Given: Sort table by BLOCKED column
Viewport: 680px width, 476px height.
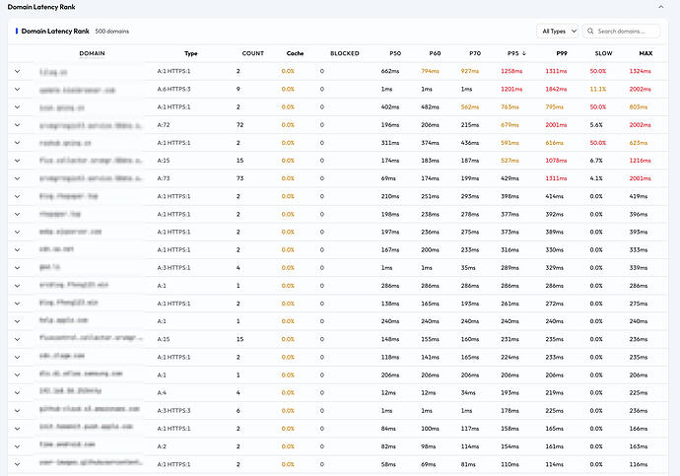Looking at the screenshot, I should tap(345, 53).
